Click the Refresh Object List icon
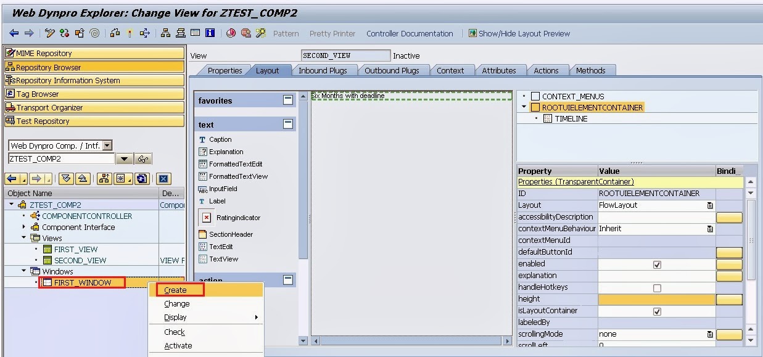This screenshot has height=357, width=763. [x=142, y=179]
